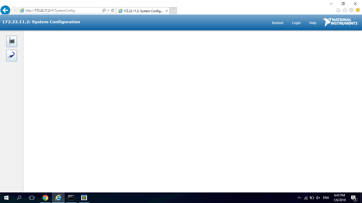362x203 pixels.
Task: Open Favorites star icon
Action: (x=345, y=10)
